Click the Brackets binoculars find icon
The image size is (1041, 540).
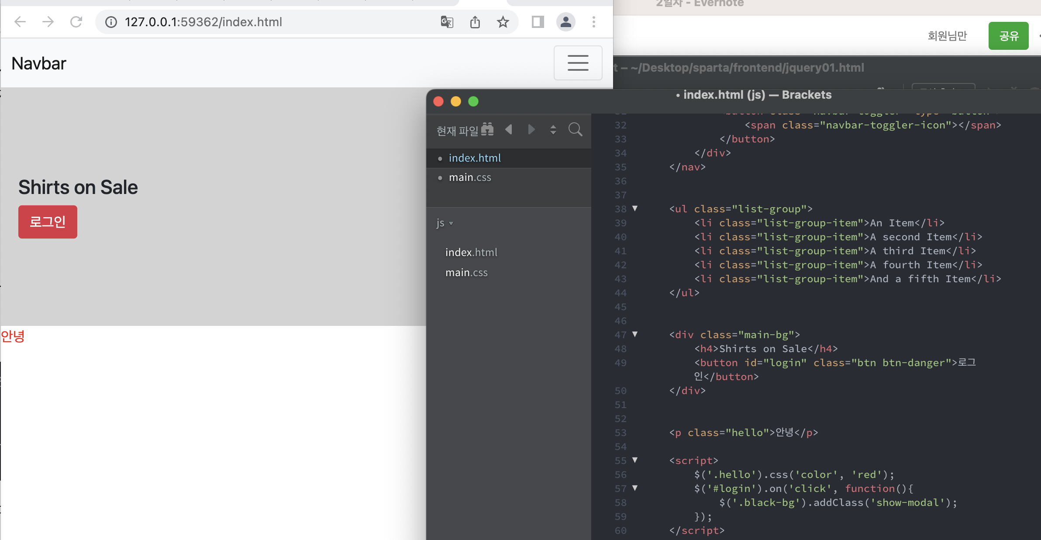coord(487,129)
